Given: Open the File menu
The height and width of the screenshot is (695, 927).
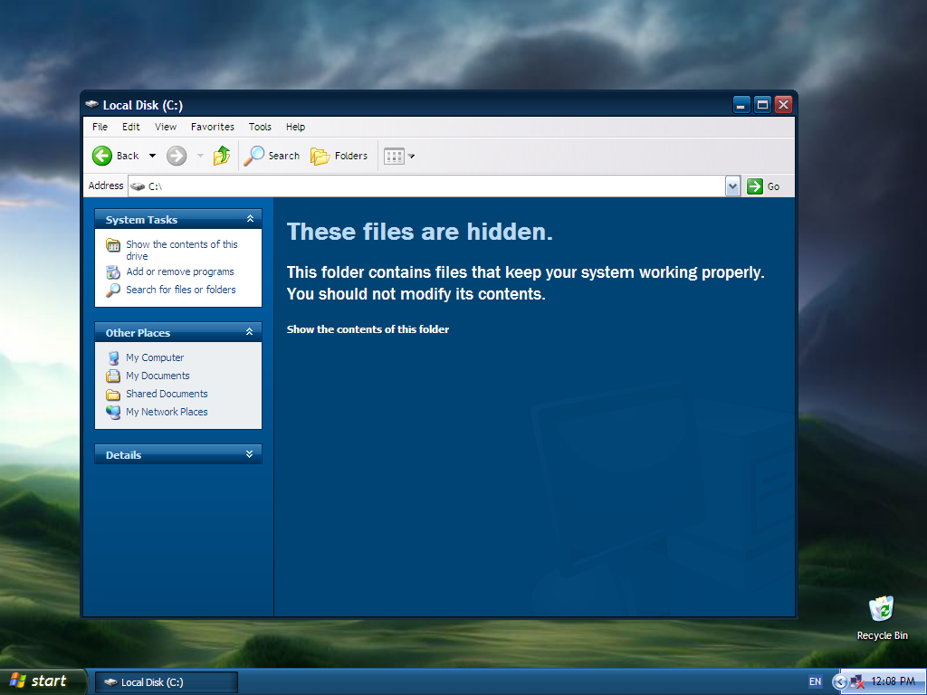Looking at the screenshot, I should 100,127.
